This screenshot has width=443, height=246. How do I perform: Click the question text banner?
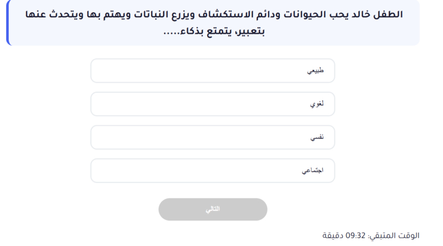point(213,23)
